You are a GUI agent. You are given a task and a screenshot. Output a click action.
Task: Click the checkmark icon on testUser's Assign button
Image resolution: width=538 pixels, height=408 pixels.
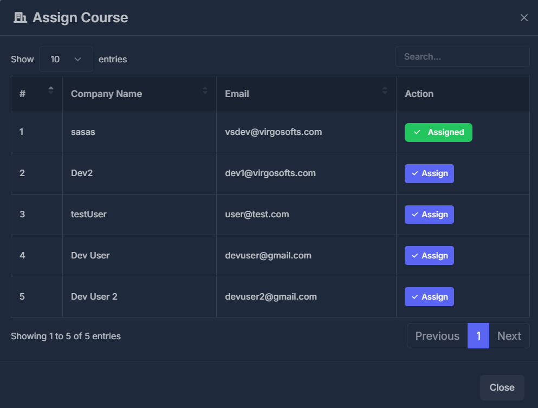(x=415, y=214)
